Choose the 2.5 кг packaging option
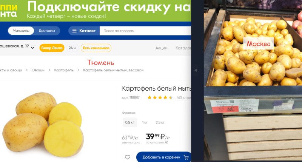 pos(160,122)
